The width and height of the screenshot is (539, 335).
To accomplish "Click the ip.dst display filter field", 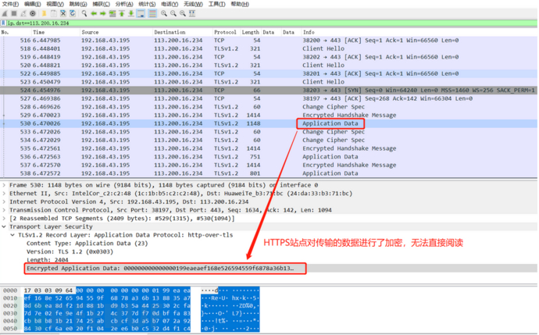I will (x=234, y=23).
